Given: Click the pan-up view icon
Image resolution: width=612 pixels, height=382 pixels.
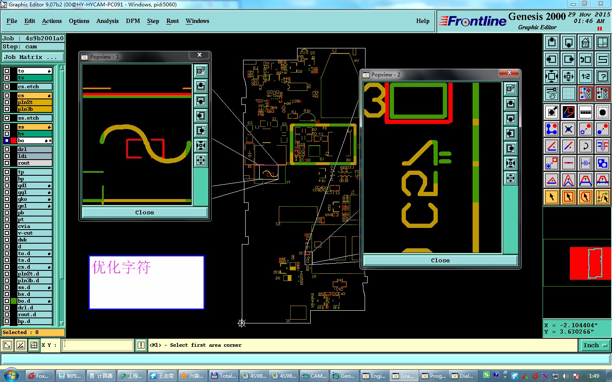Looking at the screenshot, I should [x=552, y=42].
